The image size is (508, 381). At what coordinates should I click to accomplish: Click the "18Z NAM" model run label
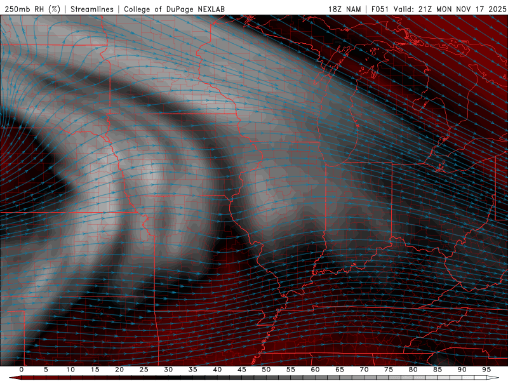pyautogui.click(x=345, y=9)
